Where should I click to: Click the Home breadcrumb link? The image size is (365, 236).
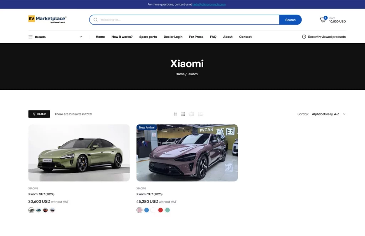180,74
